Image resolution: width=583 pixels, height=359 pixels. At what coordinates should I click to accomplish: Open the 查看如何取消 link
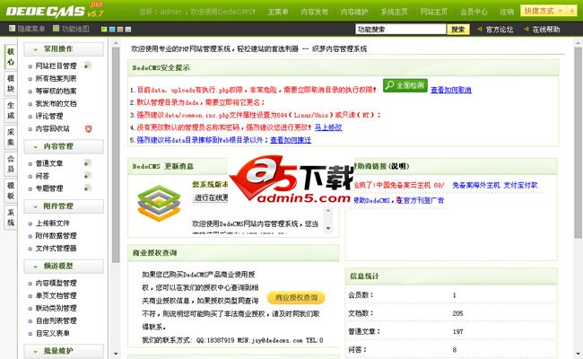451,90
